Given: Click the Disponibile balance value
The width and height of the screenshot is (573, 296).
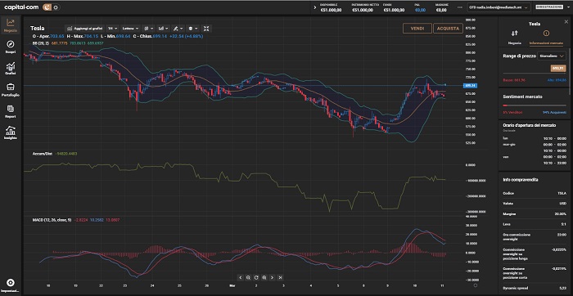Looking at the screenshot, I should pyautogui.click(x=331, y=10).
